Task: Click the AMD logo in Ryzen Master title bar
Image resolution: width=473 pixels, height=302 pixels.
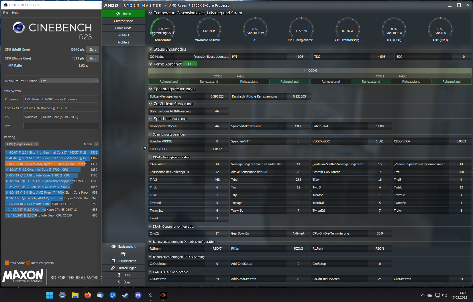Action: click(111, 5)
